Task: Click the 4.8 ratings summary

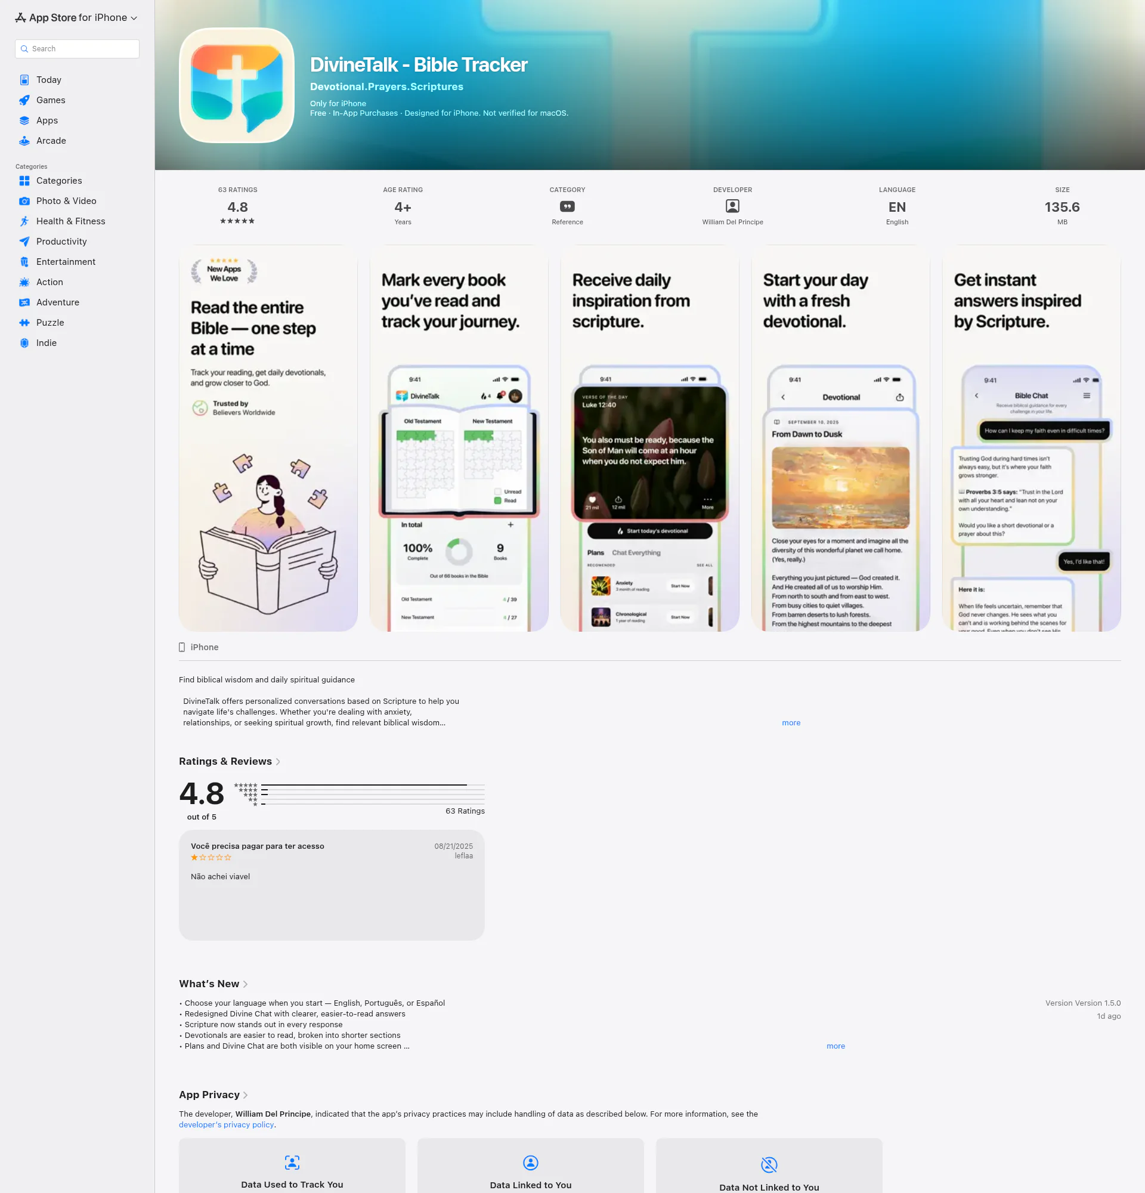Action: (x=237, y=206)
